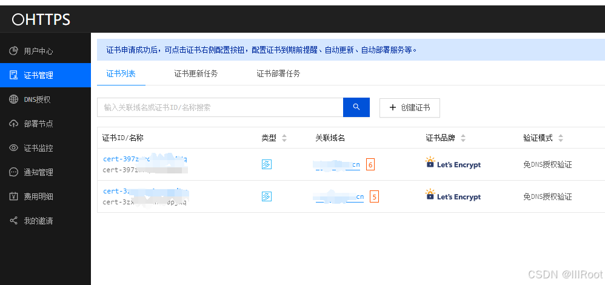Click the 证书管理 certificate icon

click(13, 75)
